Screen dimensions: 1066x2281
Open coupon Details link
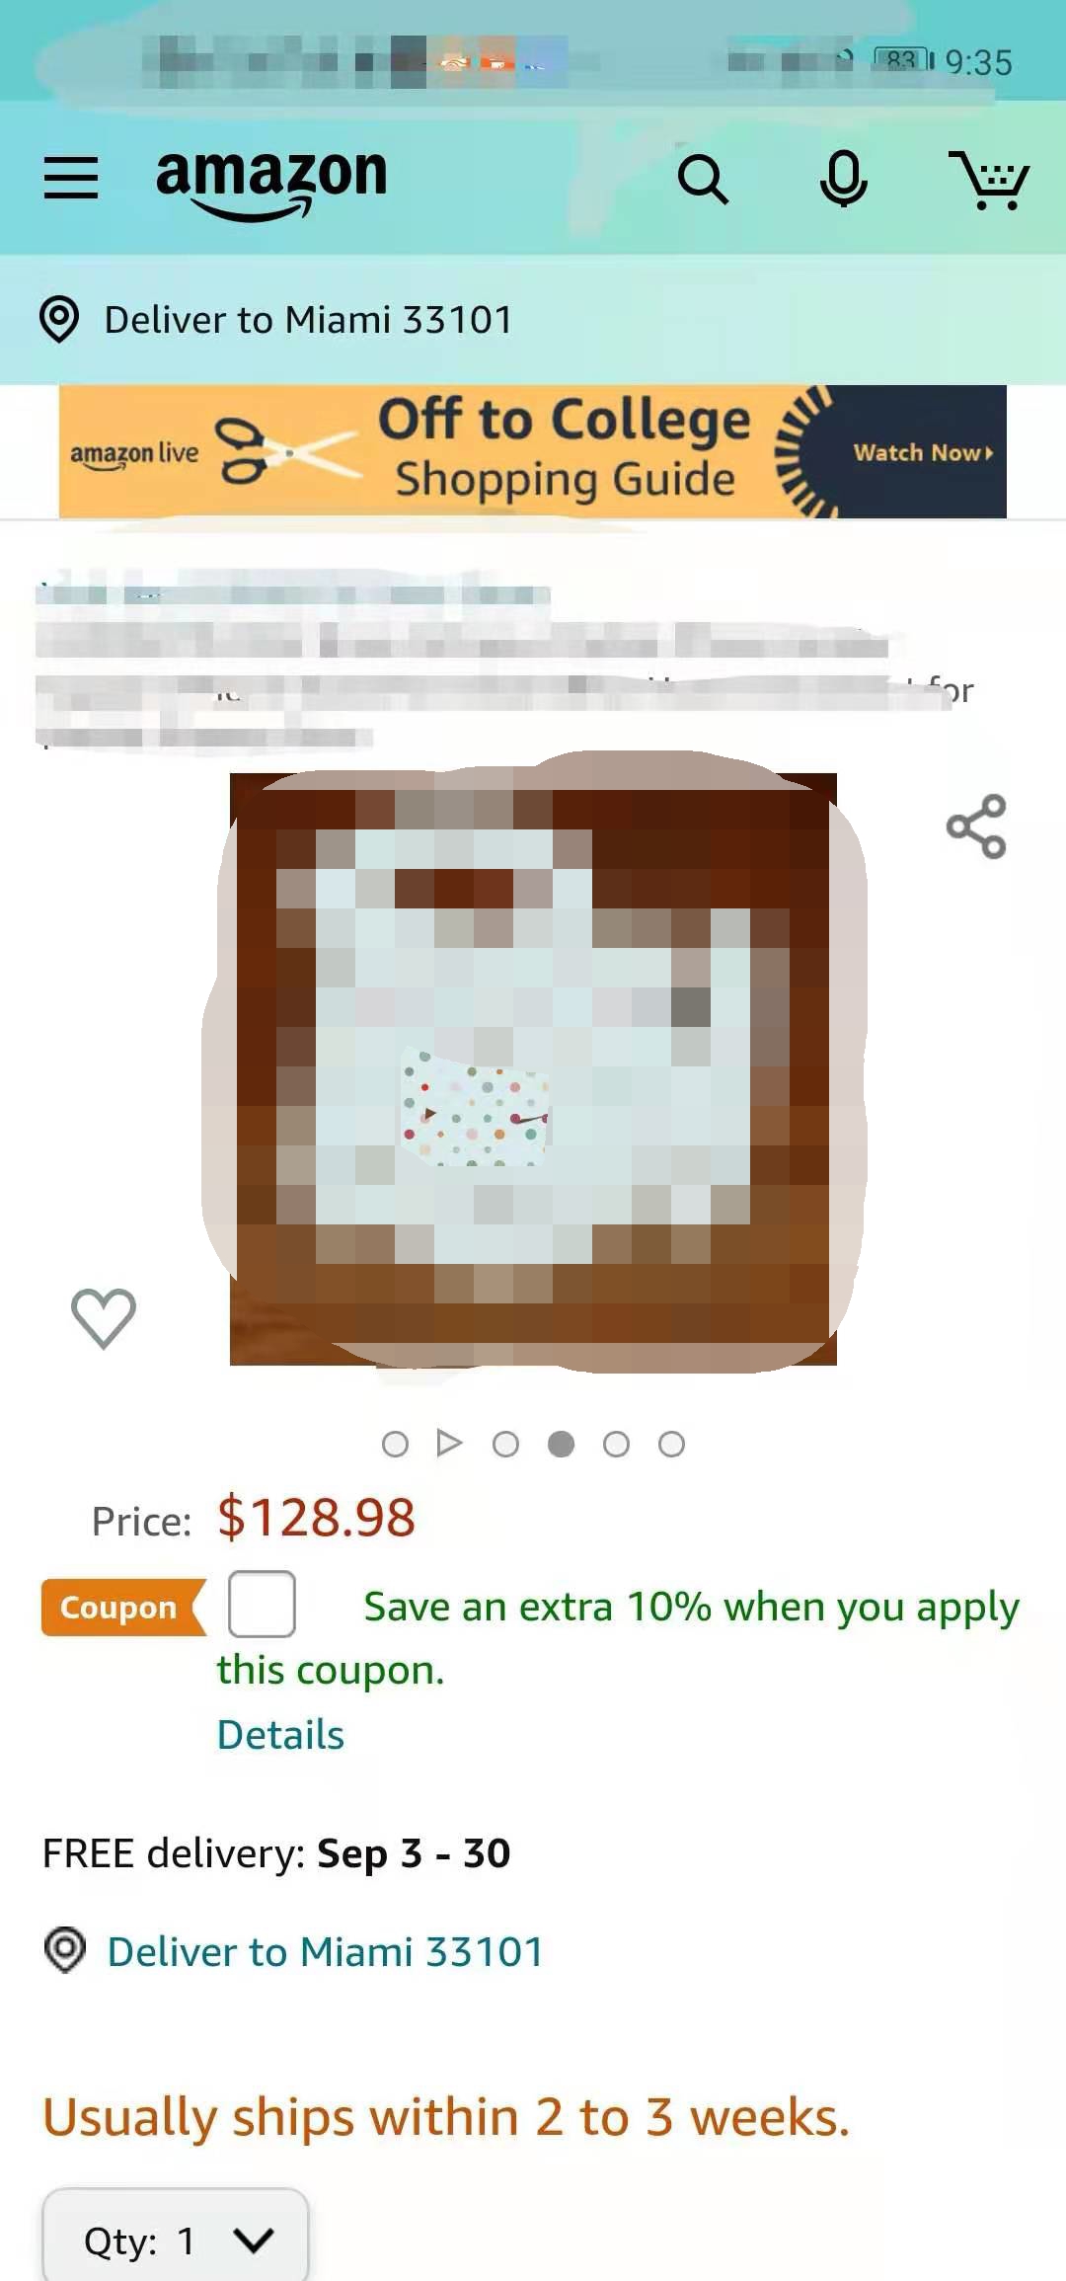pos(280,1735)
